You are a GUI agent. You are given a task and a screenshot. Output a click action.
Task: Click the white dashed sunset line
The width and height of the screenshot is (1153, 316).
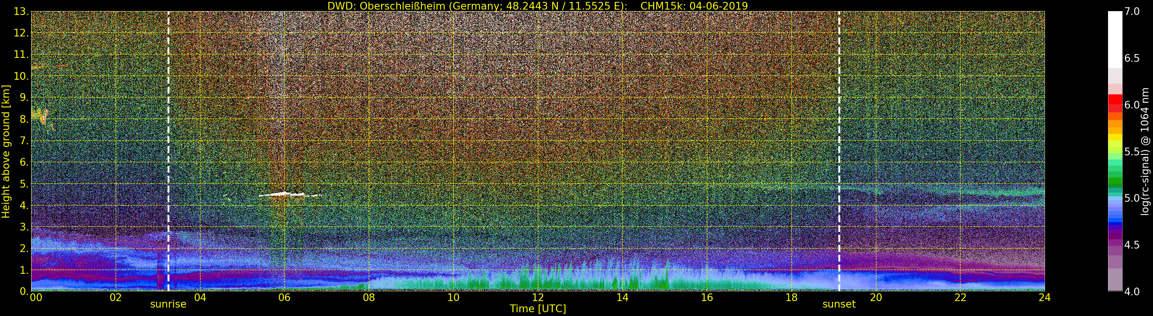[839, 134]
